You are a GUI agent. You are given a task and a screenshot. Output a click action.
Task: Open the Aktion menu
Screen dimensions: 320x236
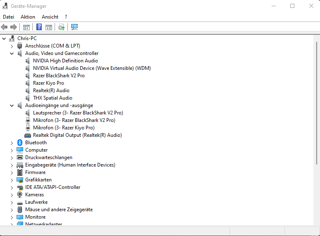pyautogui.click(x=28, y=17)
